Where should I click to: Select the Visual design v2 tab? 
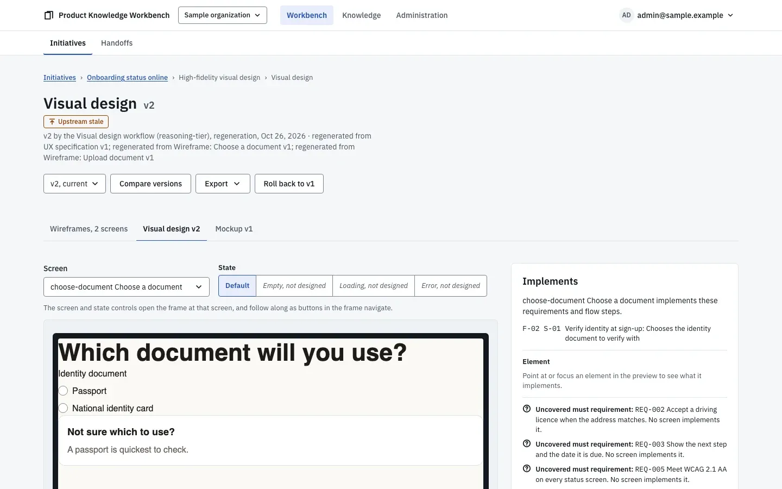click(x=172, y=229)
